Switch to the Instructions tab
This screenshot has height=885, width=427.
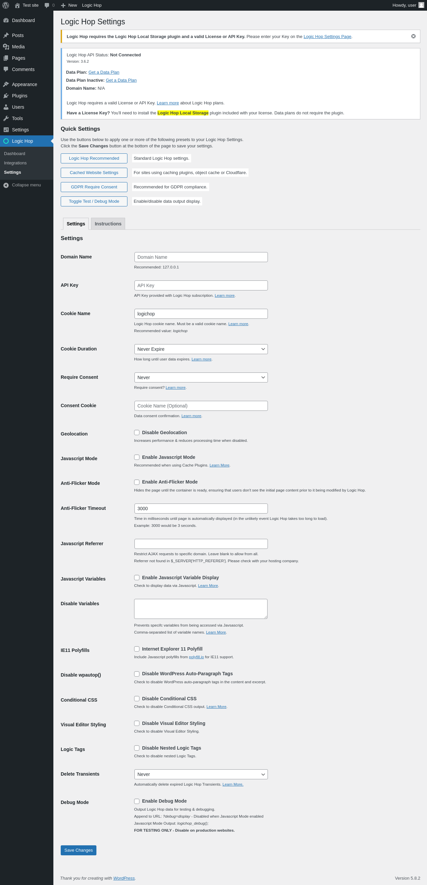point(108,224)
